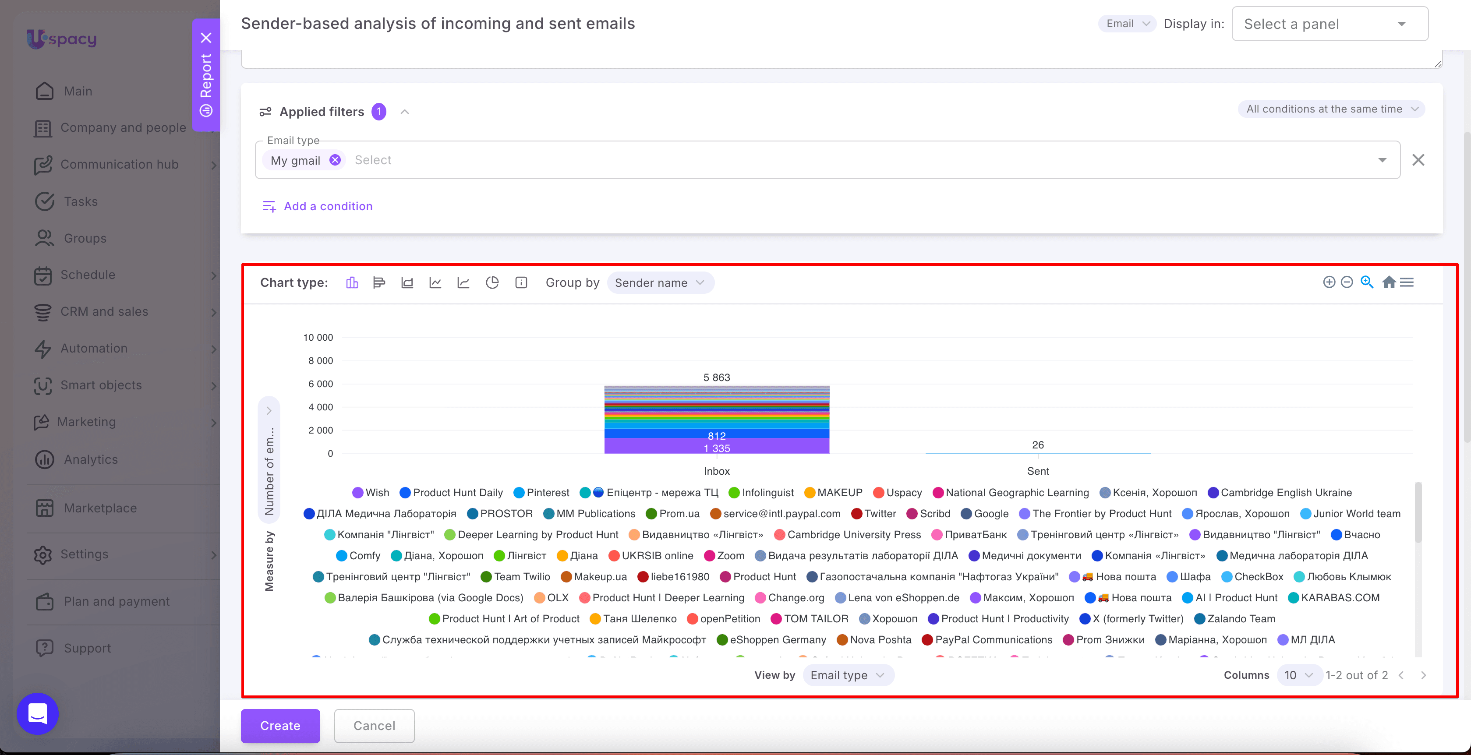The height and width of the screenshot is (755, 1471).
Task: Toggle the Wish series in legend
Action: tap(371, 493)
